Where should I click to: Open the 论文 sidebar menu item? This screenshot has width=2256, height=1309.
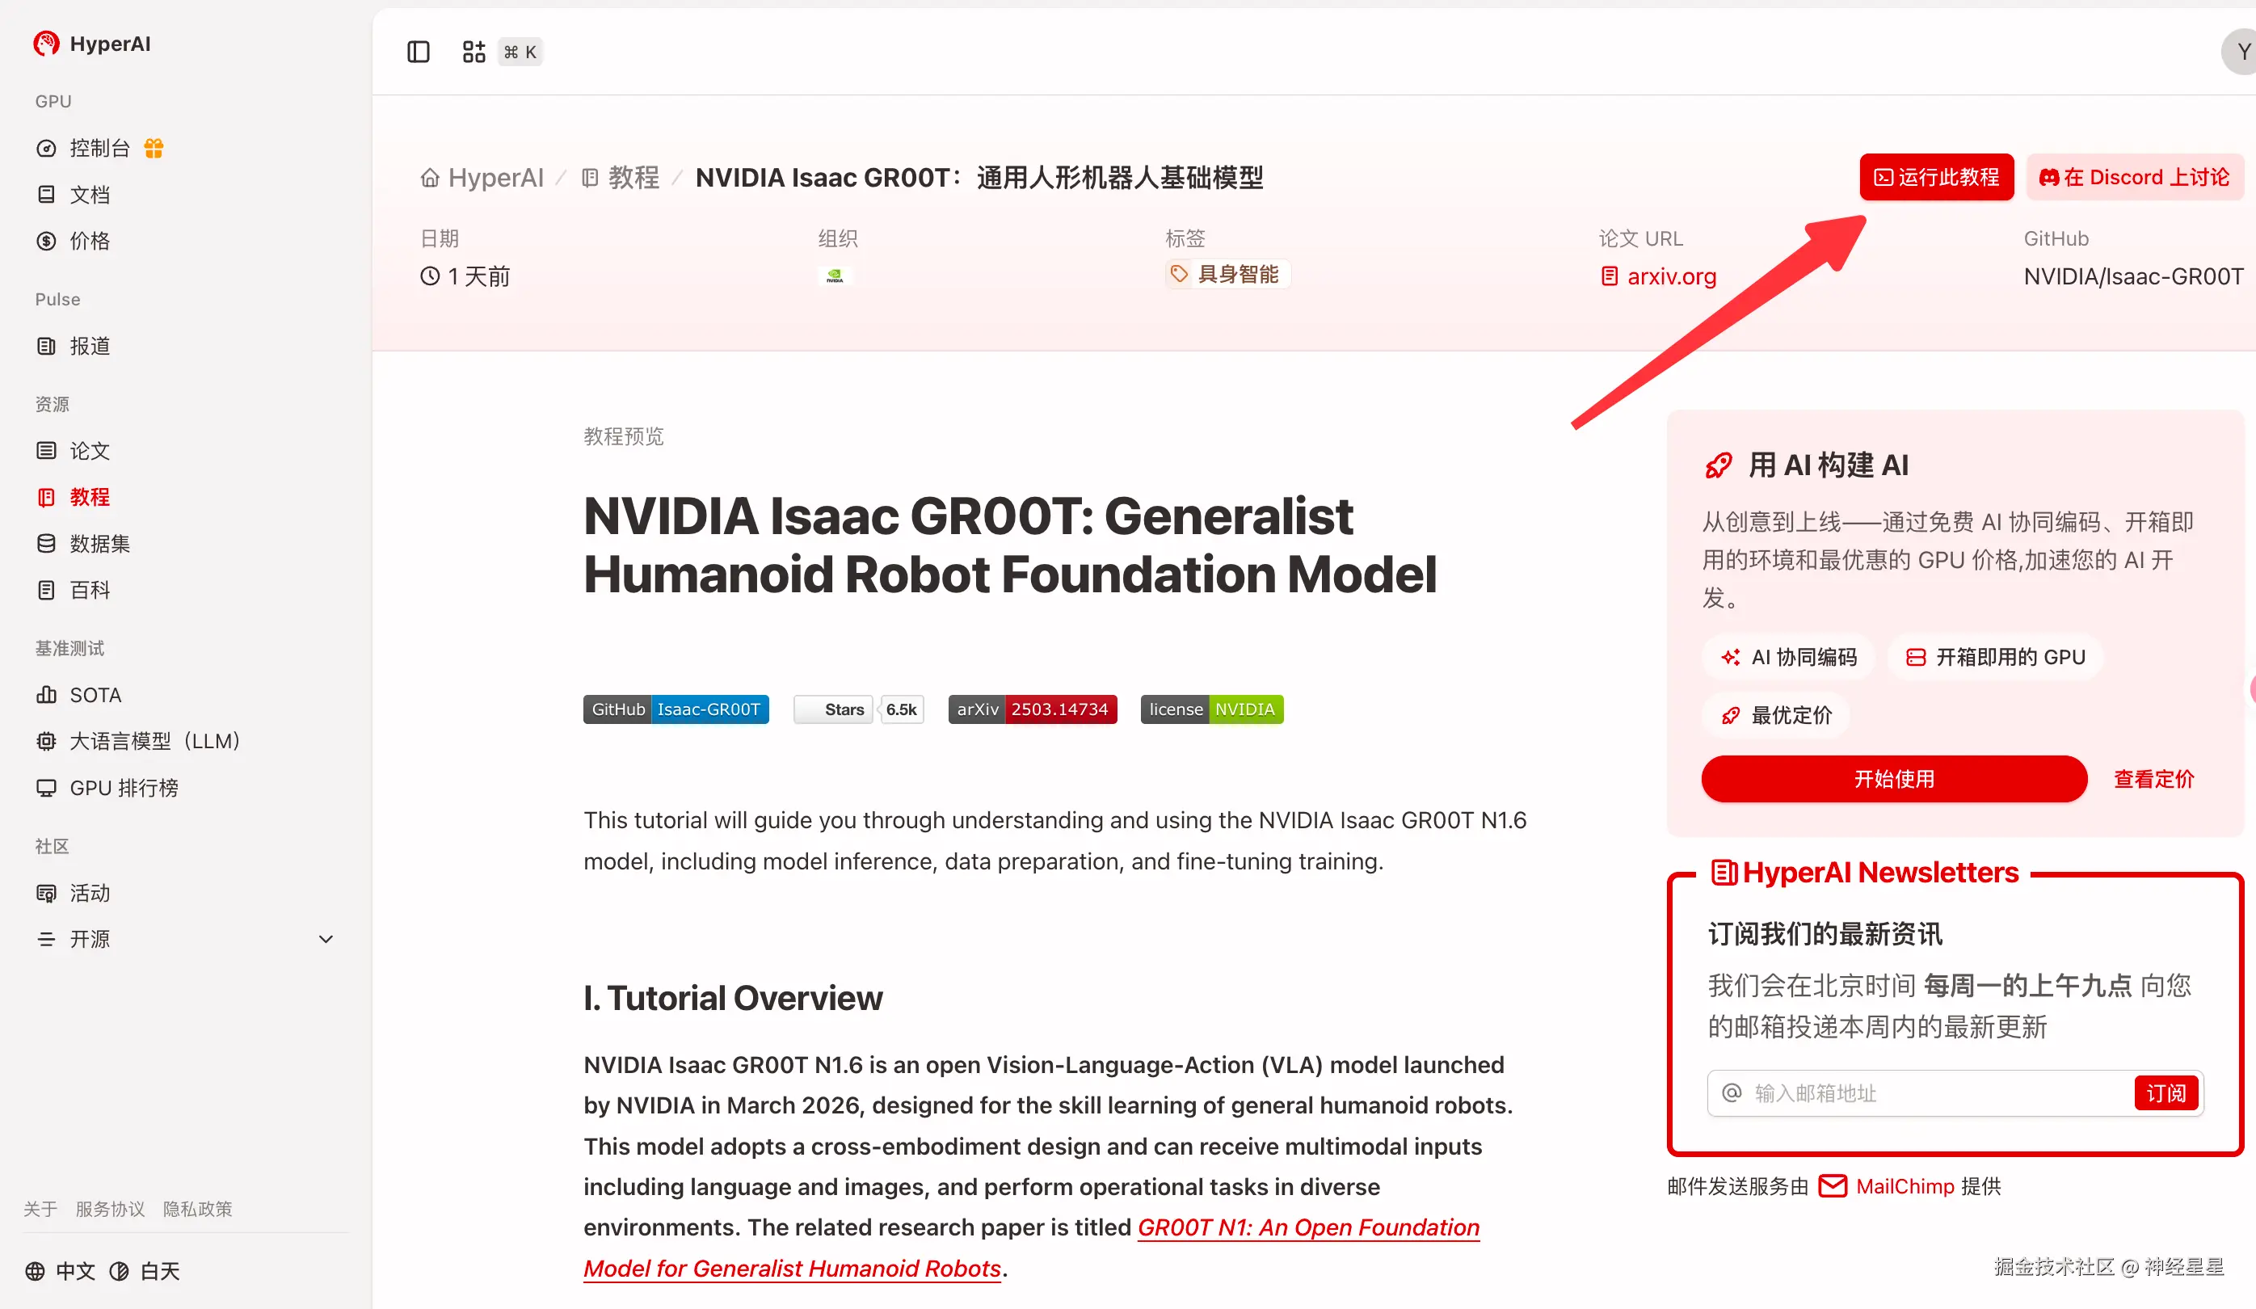tap(90, 450)
